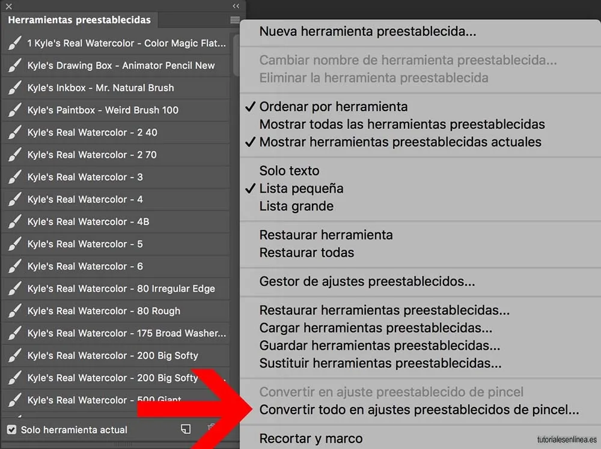Click brush icon beside Kyle's Real Watercolor 2 70
The height and width of the screenshot is (449, 601).
[14, 155]
